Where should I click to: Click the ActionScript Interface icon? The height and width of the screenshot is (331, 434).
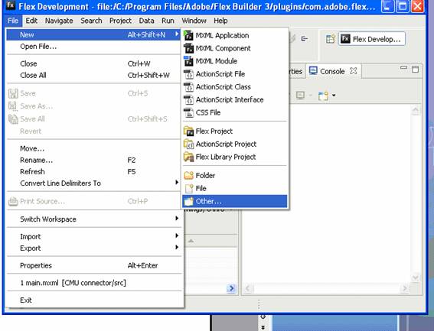188,100
